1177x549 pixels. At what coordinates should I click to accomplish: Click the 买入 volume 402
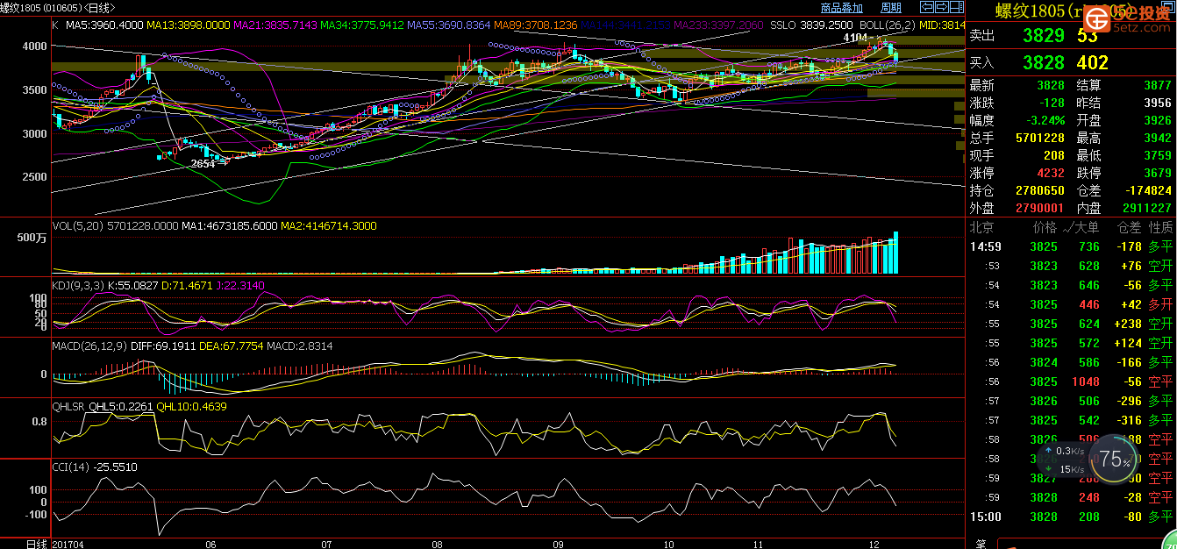click(1093, 62)
